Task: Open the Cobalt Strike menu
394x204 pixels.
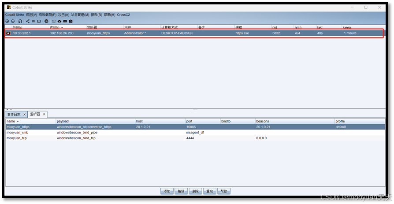Action: pyautogui.click(x=15, y=15)
